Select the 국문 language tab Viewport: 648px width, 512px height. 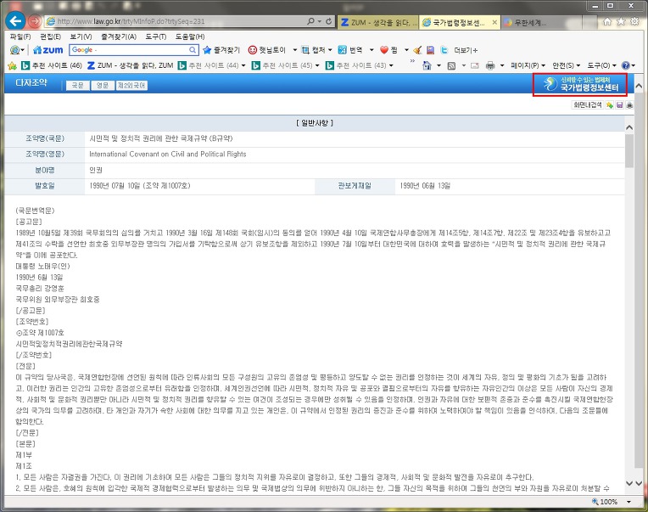78,85
